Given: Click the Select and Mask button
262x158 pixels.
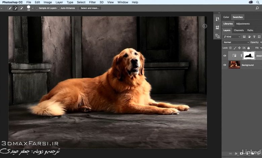Looking at the screenshot, I should point(90,8).
